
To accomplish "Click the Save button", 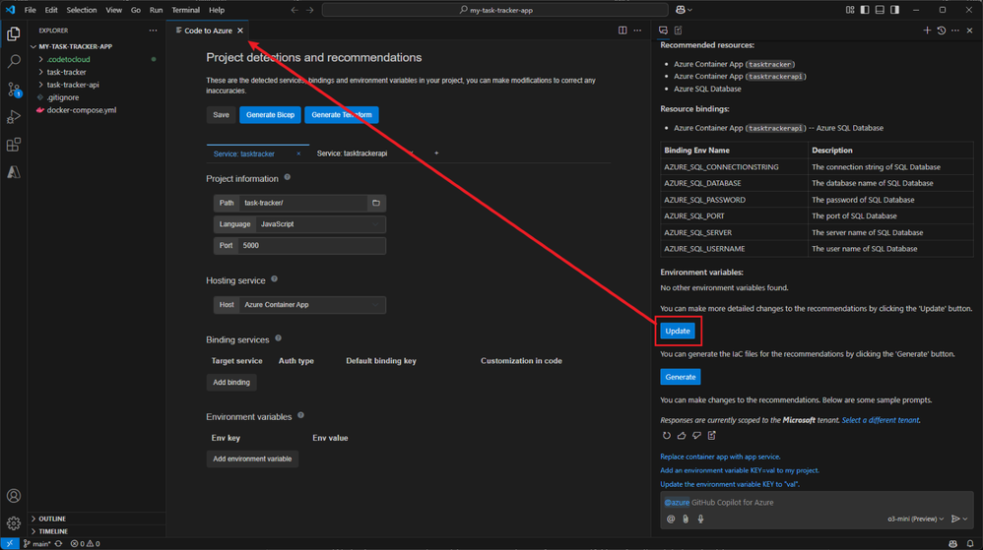I will (x=221, y=115).
